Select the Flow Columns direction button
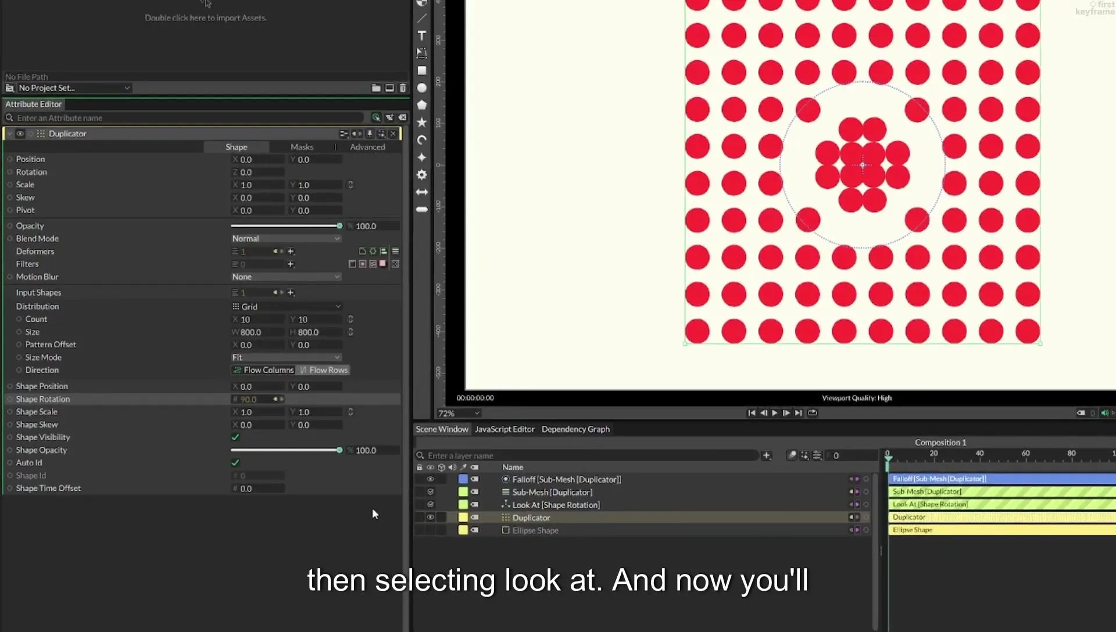1116x632 pixels. click(x=263, y=371)
